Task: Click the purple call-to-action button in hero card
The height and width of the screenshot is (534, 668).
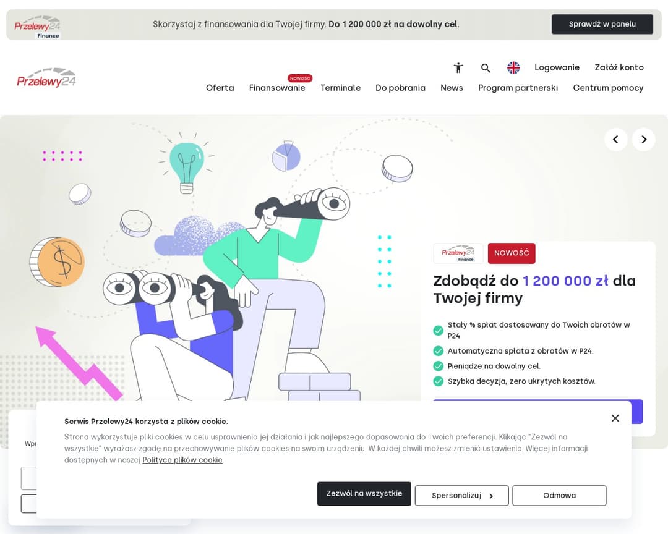Action: [537, 412]
